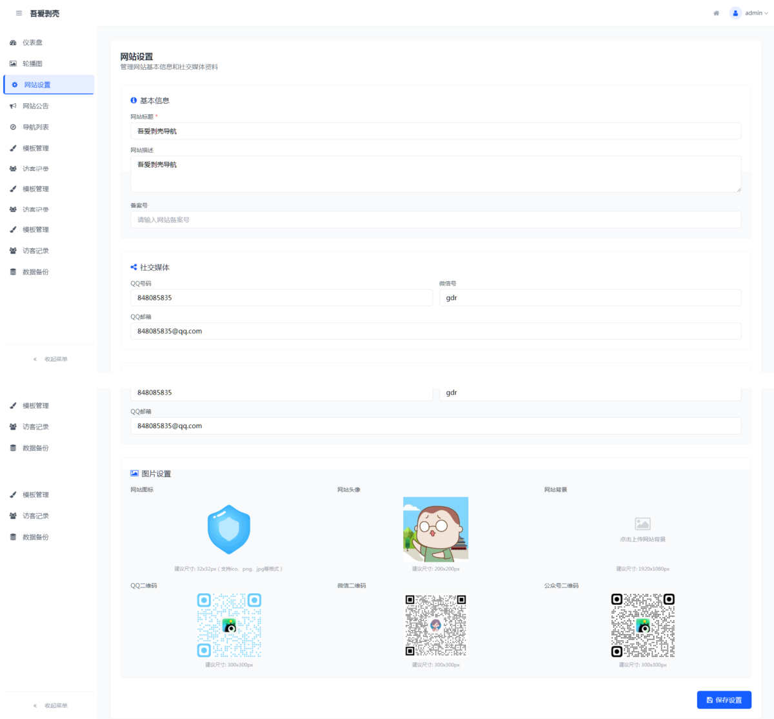Focus the 网站描述 textarea
The image size is (774, 719).
[435, 173]
